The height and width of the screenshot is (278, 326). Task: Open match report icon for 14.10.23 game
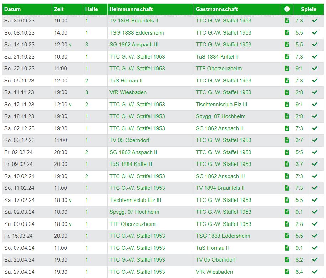[x=287, y=45]
